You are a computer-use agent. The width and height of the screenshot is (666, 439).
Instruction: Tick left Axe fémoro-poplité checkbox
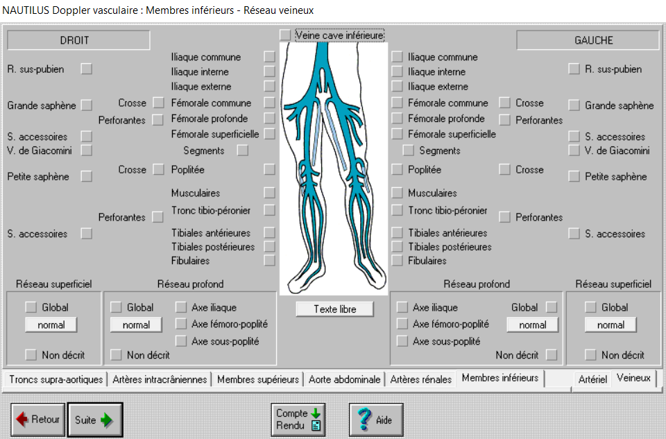(x=402, y=324)
